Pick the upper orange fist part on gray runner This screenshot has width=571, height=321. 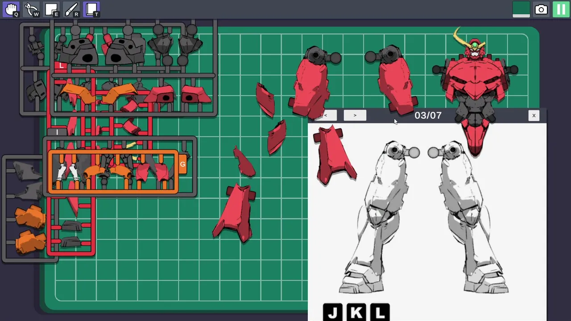point(31,217)
